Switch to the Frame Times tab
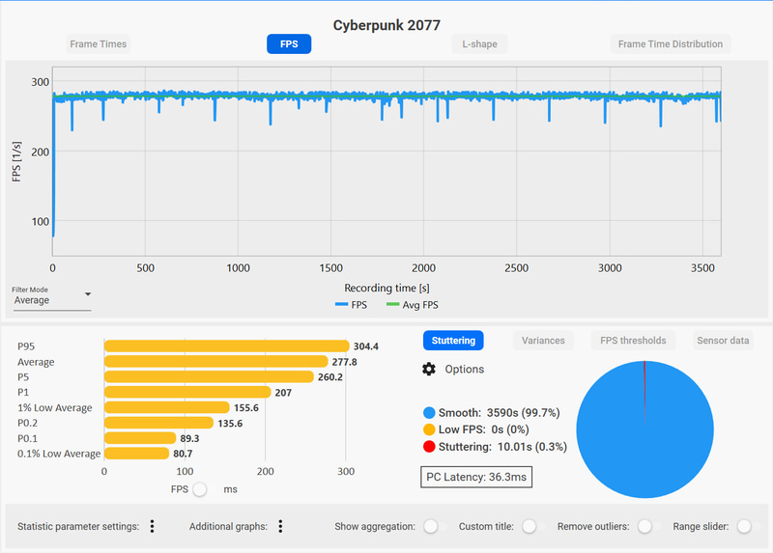Image resolution: width=773 pixels, height=553 pixels. click(x=99, y=43)
